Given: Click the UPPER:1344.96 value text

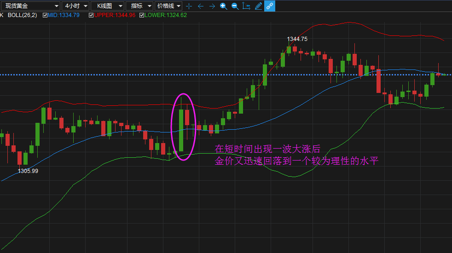Looking at the screenshot, I should (x=115, y=15).
